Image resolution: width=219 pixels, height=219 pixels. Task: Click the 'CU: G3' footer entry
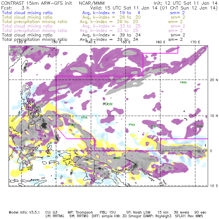(x=51, y=212)
